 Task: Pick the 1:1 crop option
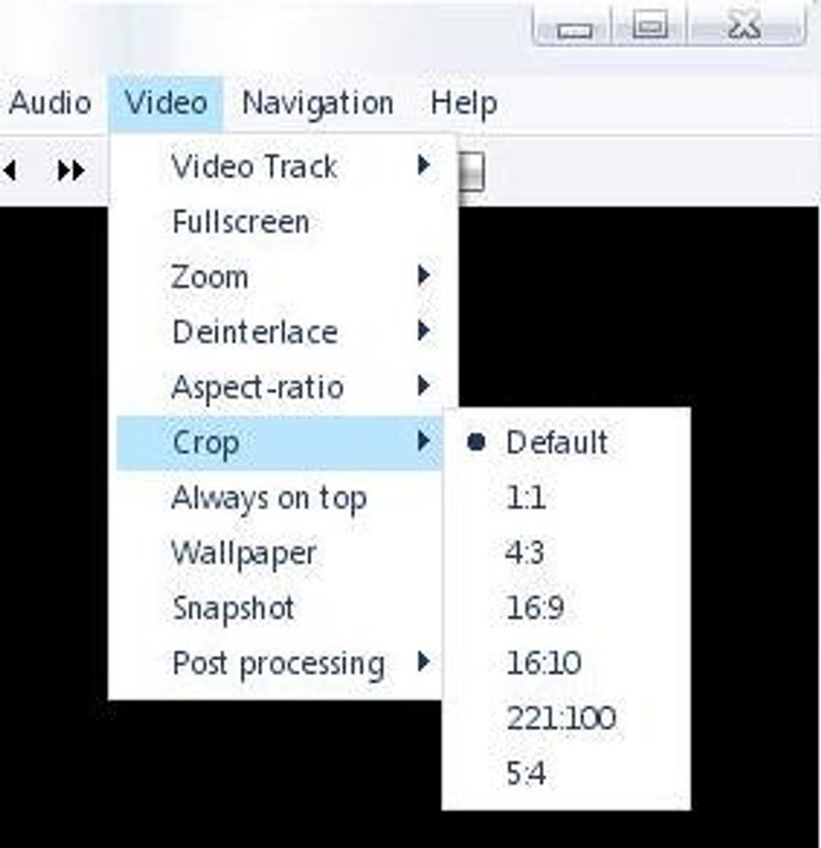(525, 497)
